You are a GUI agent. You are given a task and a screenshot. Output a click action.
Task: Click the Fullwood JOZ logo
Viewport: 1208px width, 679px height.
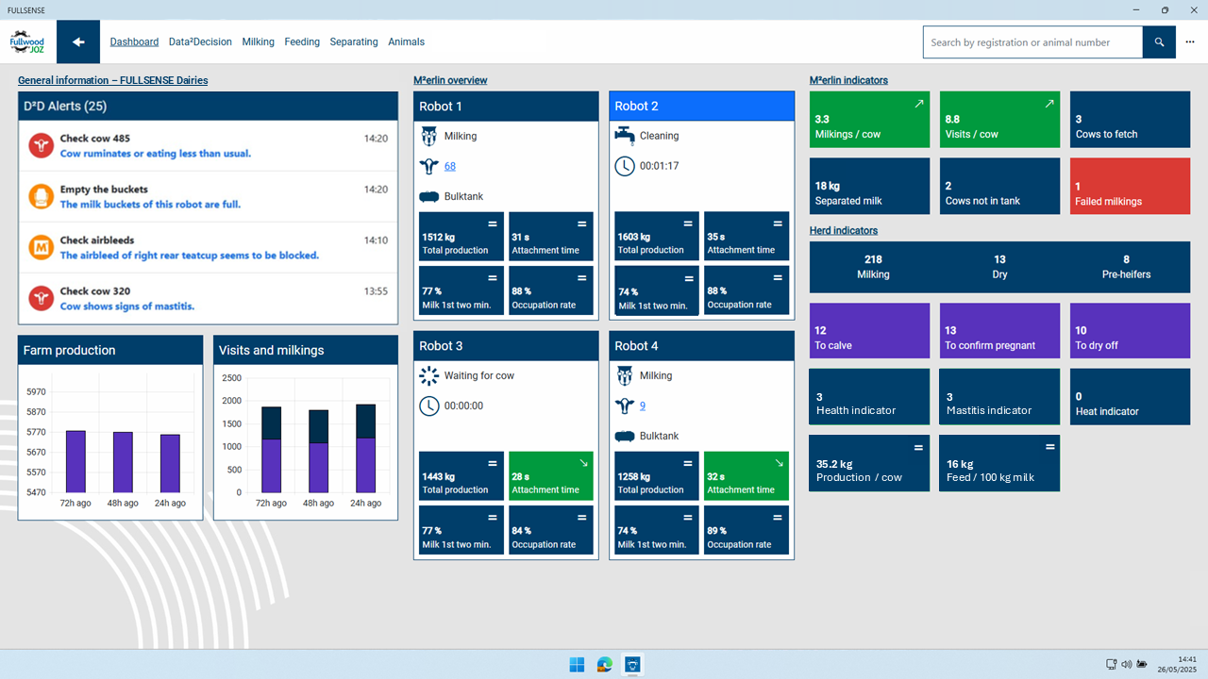click(27, 41)
